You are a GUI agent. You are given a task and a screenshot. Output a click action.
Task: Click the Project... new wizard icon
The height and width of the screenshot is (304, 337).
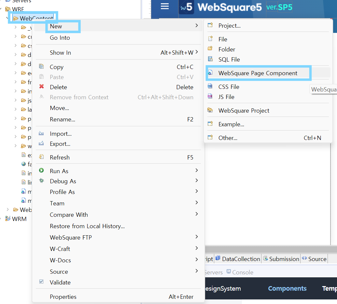210,25
